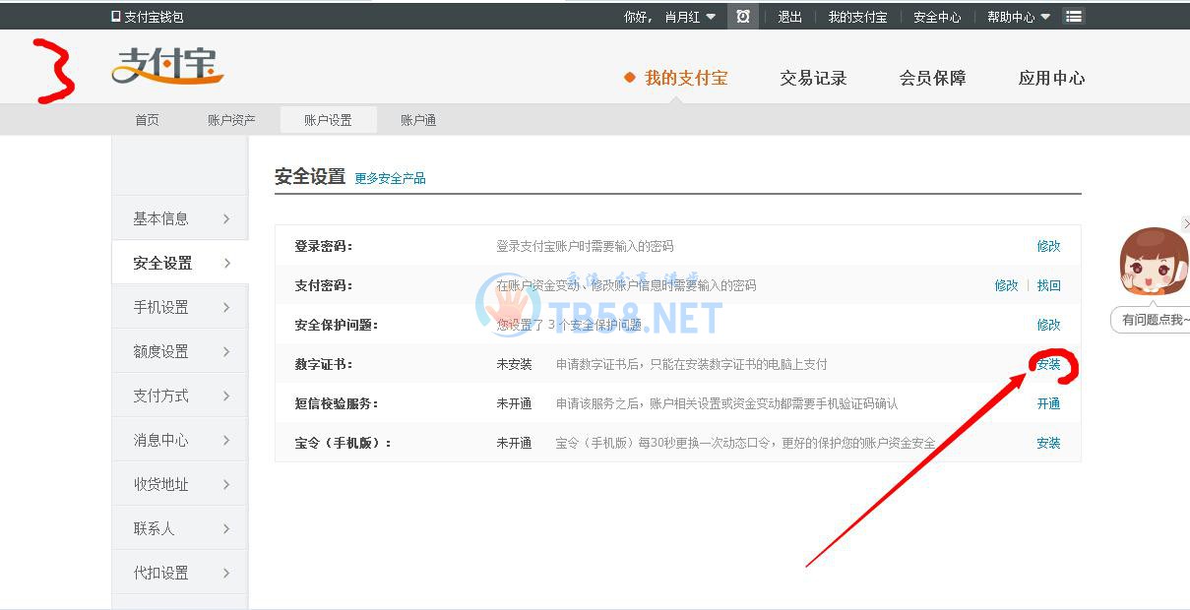This screenshot has width=1190, height=610.
Task: Open the 应用中心 tab
Action: tap(1051, 78)
